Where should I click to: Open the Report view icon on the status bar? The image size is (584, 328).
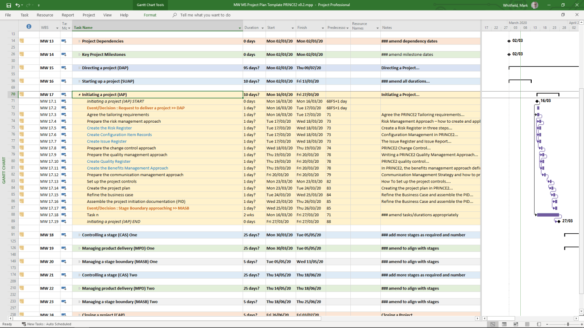coord(539,324)
